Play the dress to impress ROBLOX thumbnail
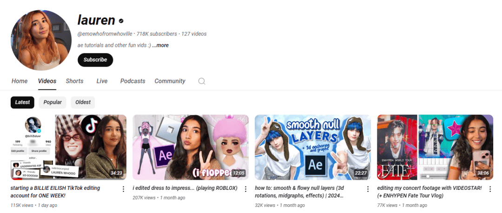 [x=191, y=147]
